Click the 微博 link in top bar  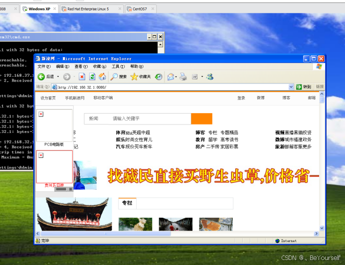pyautogui.click(x=261, y=98)
